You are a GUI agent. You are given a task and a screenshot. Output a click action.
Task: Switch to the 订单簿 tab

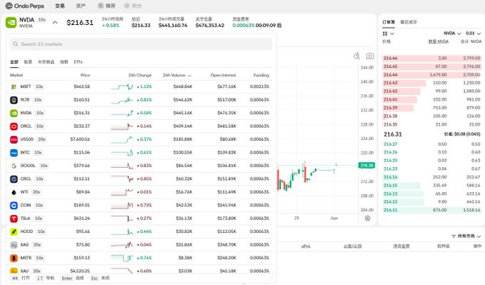[x=389, y=22]
